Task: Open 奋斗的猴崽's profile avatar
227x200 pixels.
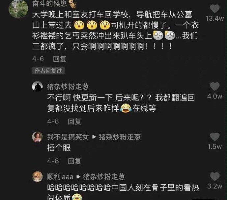Action: (18, 9)
